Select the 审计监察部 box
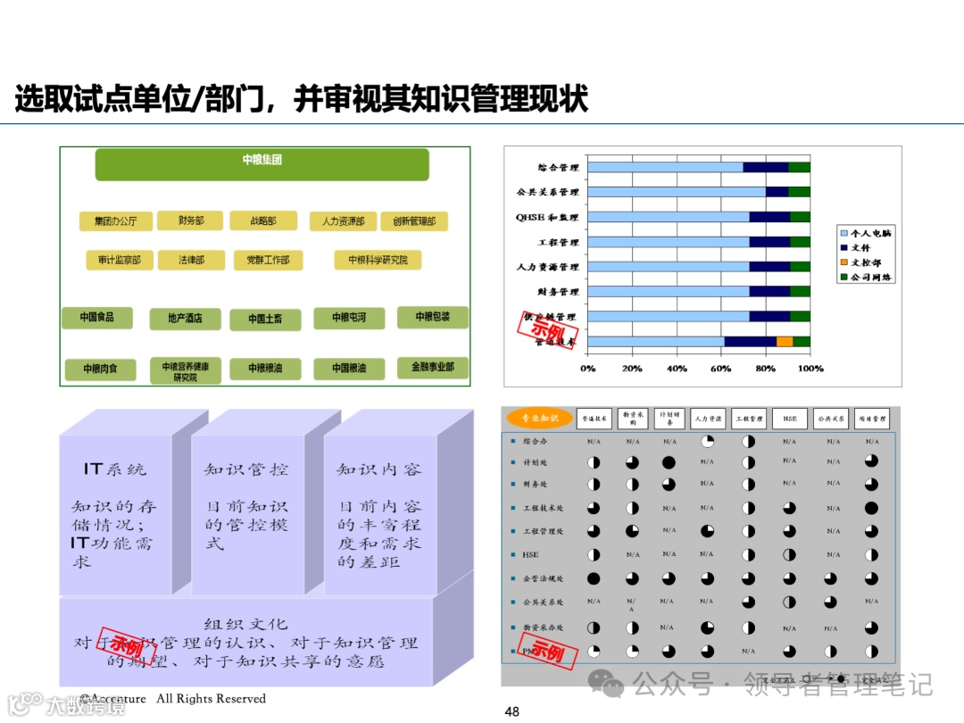 click(x=120, y=260)
